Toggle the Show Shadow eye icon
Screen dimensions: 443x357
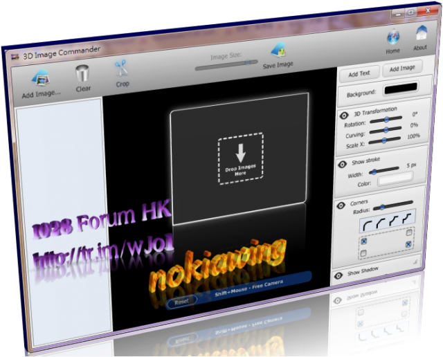tap(338, 275)
